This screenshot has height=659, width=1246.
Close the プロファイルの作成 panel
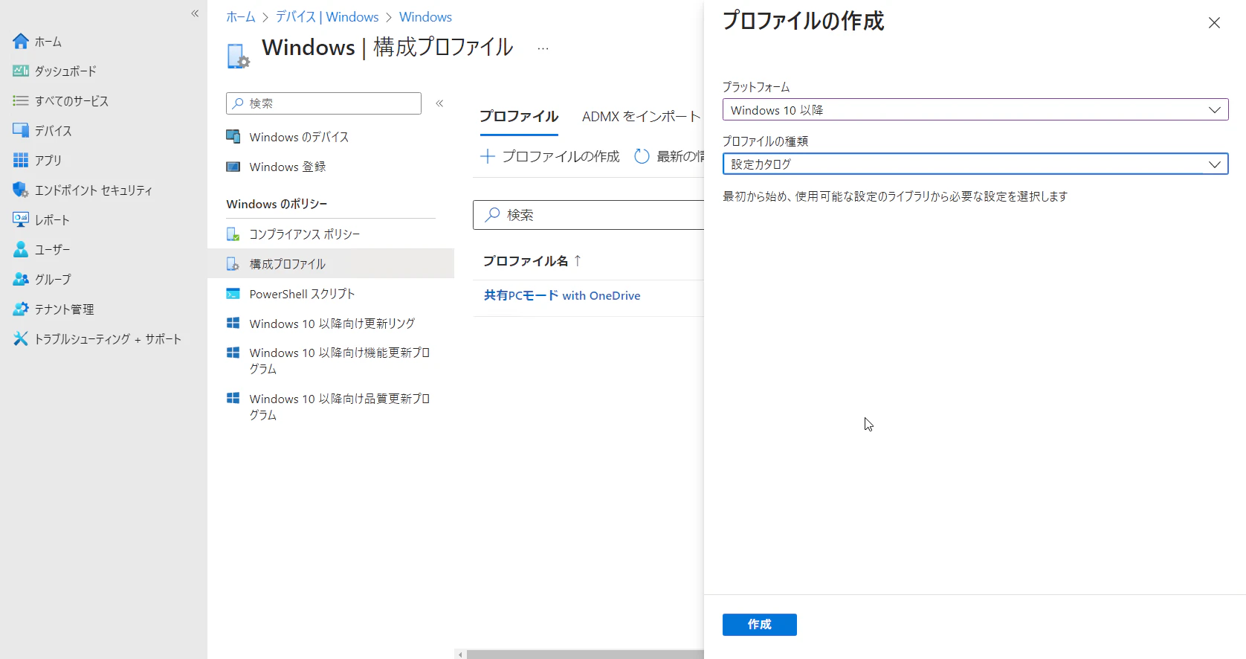1215,23
